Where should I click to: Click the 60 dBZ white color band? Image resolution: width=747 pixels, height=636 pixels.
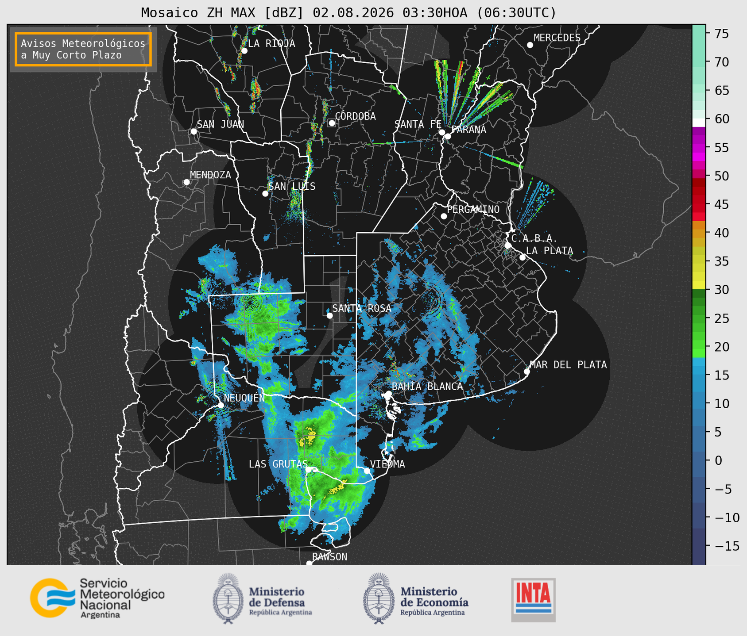click(699, 122)
